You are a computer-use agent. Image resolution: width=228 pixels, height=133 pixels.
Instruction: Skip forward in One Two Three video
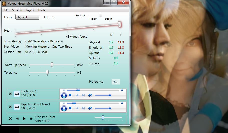(x=31, y=119)
